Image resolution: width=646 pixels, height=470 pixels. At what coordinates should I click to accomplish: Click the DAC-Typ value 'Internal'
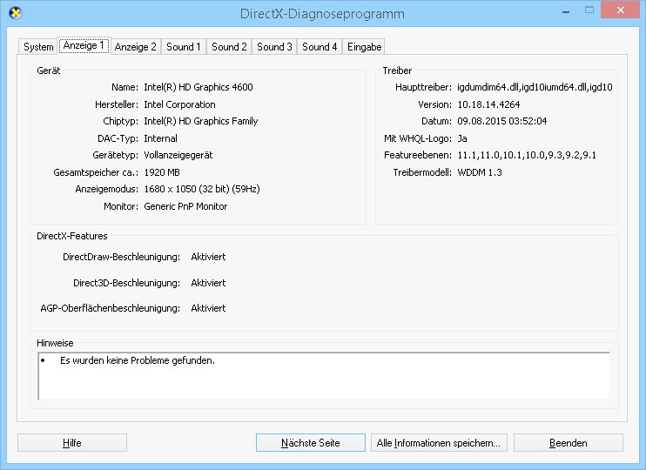coord(161,138)
